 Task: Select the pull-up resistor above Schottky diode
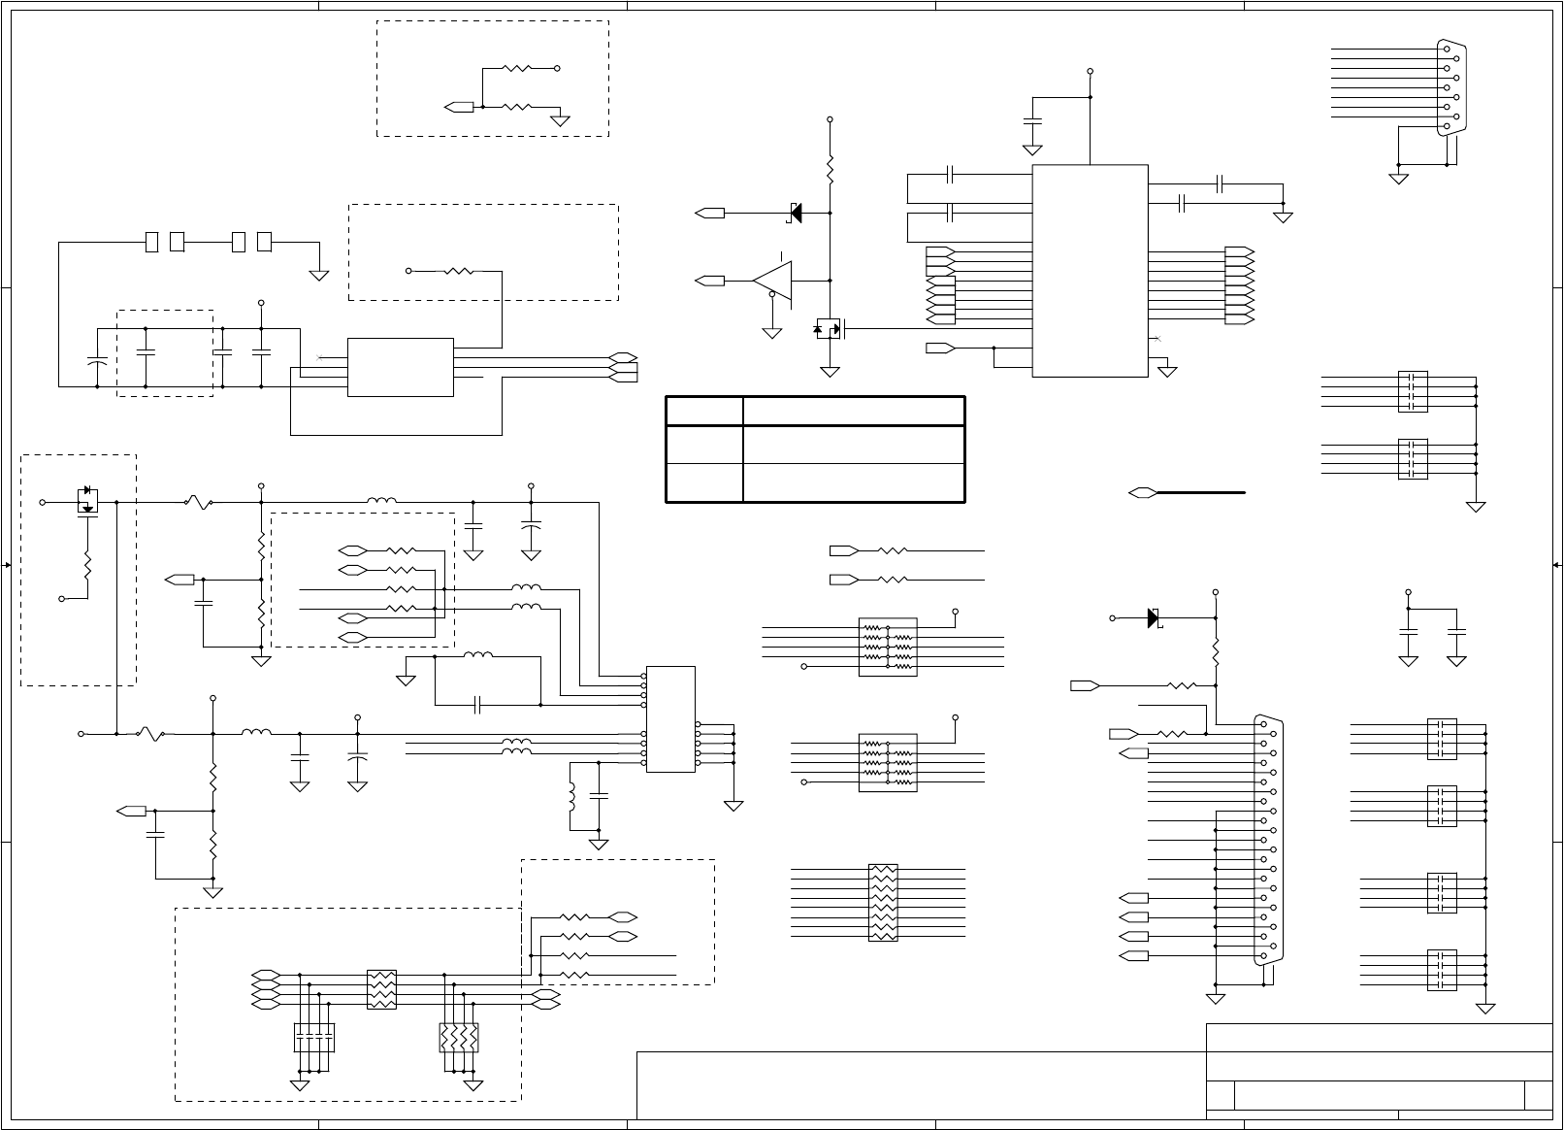click(x=830, y=169)
